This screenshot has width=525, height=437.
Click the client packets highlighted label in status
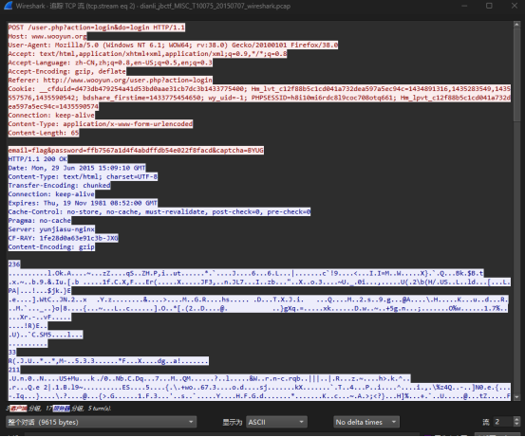18,409
